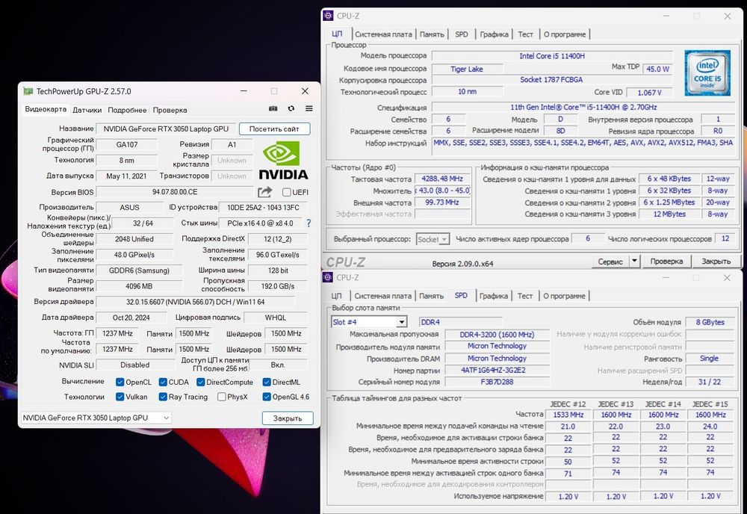The image size is (747, 514).
Task: Click the PCIe x16 4.0 bus interface value
Action: coord(261,223)
